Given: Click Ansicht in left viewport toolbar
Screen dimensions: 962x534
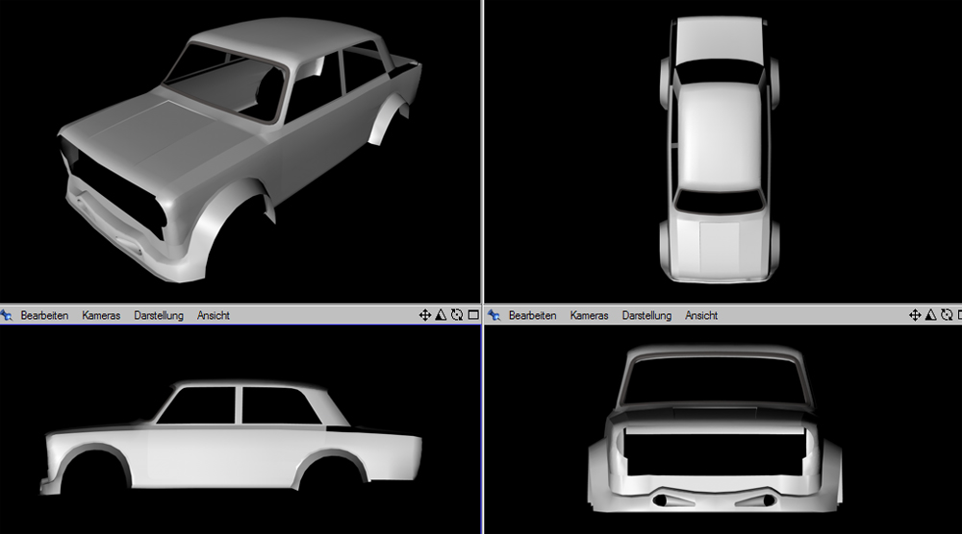Looking at the screenshot, I should tap(214, 315).
